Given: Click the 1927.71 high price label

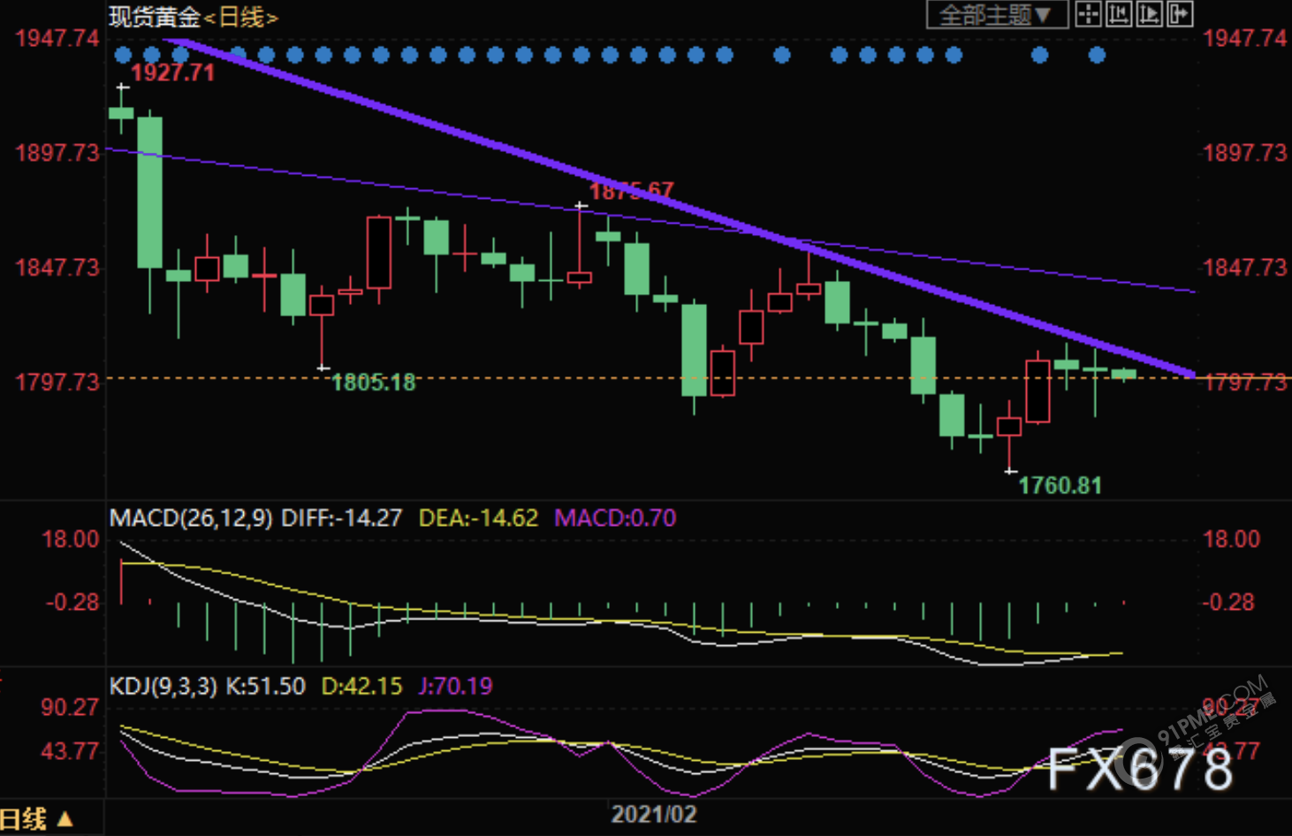Looking at the screenshot, I should click(173, 72).
